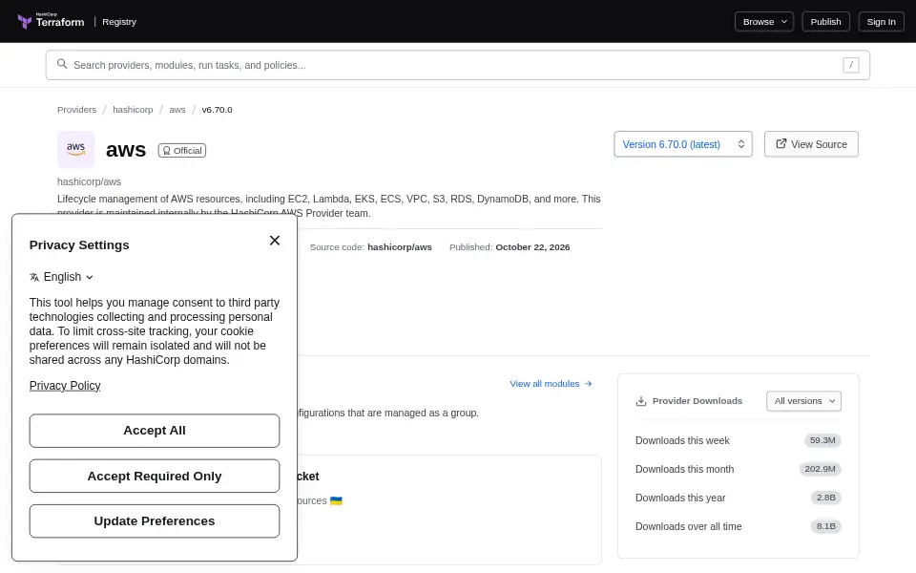916x573 pixels.
Task: Click the Downloads this month value 202.9M
Action: pyautogui.click(x=820, y=469)
